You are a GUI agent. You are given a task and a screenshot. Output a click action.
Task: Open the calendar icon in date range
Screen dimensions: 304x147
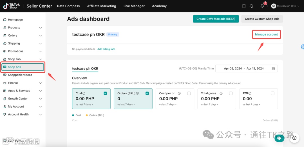tap(273, 68)
